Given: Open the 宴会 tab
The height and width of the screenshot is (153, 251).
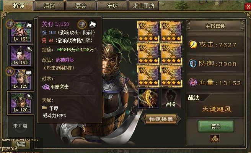Looking at the screenshot, I should click(81, 6).
